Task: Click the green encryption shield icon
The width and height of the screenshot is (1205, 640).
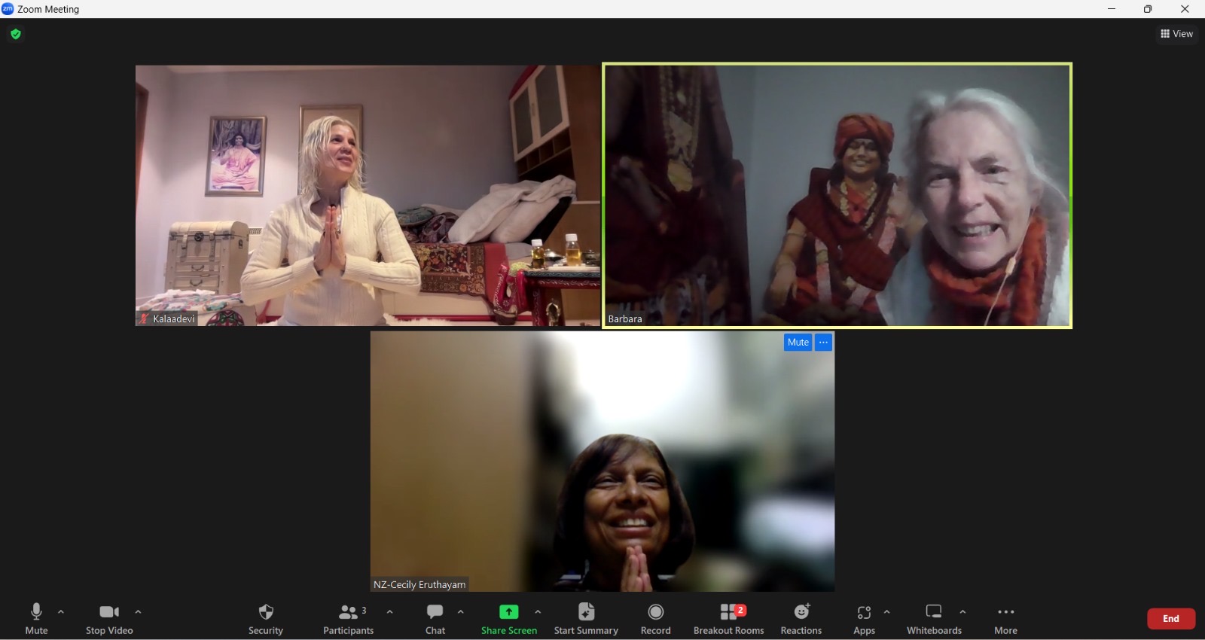Action: tap(16, 34)
